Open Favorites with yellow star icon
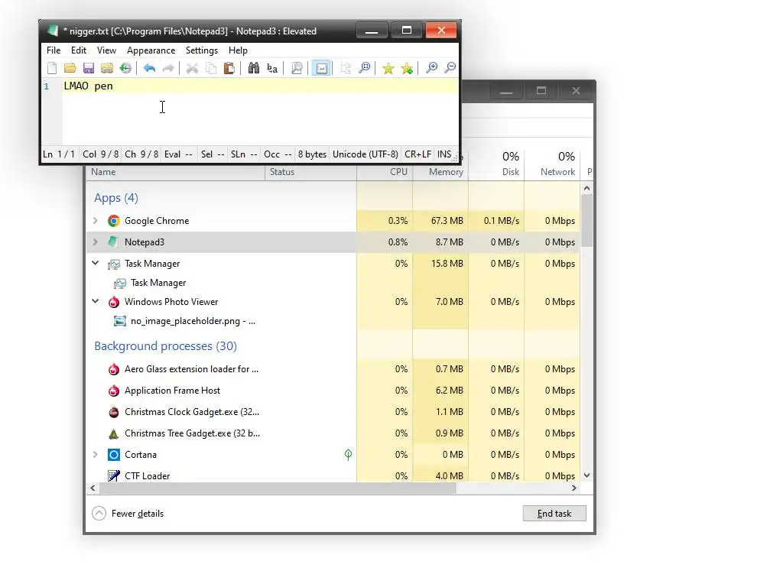The height and width of the screenshot is (587, 783). [x=388, y=68]
